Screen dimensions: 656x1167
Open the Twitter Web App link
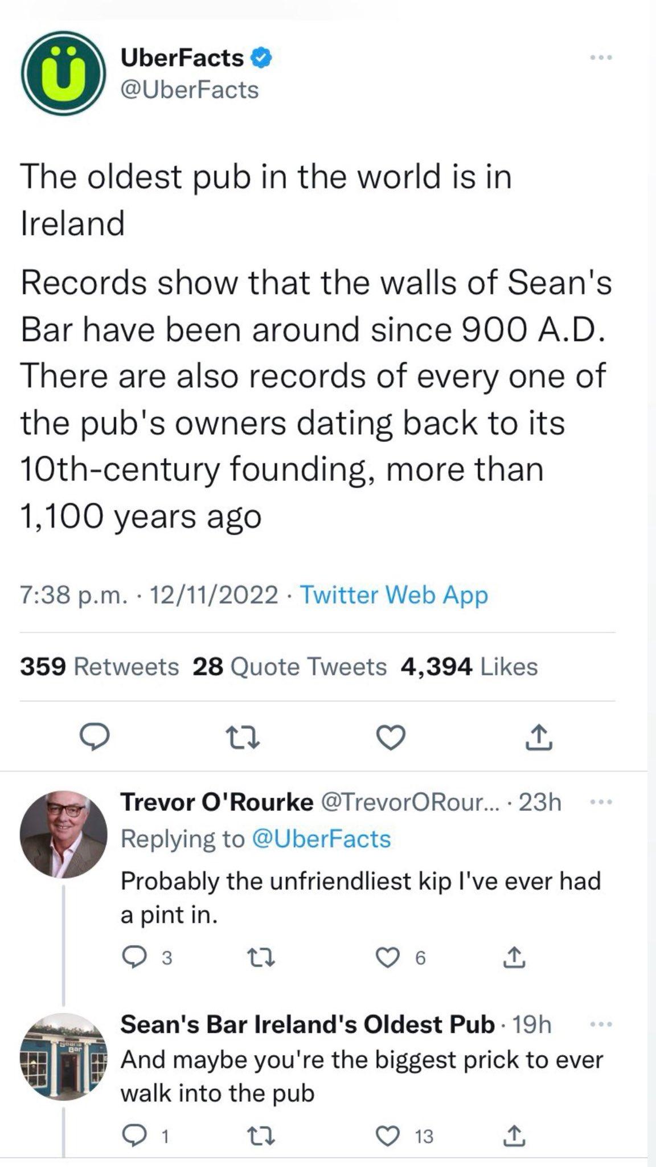coord(393,595)
